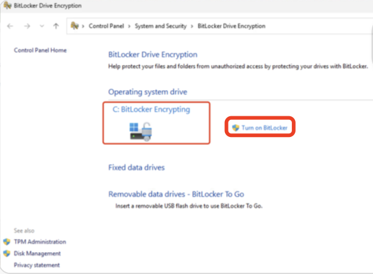
Task: Click the Operating system drive heading
Action: click(147, 92)
